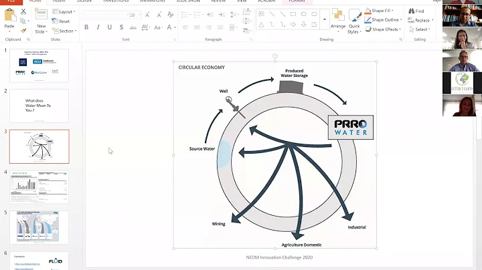This screenshot has height=270, width=482.
Task: Decrease list indent level
Action: coord(210,15)
